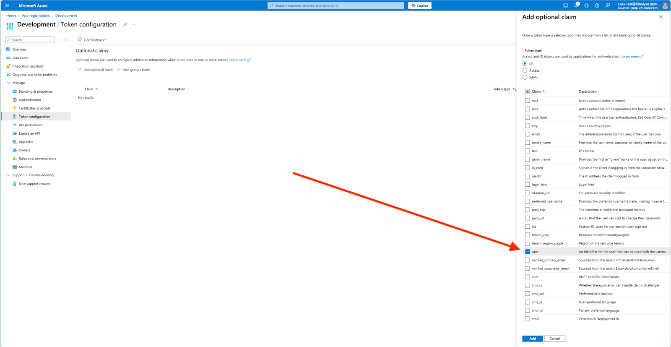
Task: Open API permissions in the sidebar
Action: 31,125
